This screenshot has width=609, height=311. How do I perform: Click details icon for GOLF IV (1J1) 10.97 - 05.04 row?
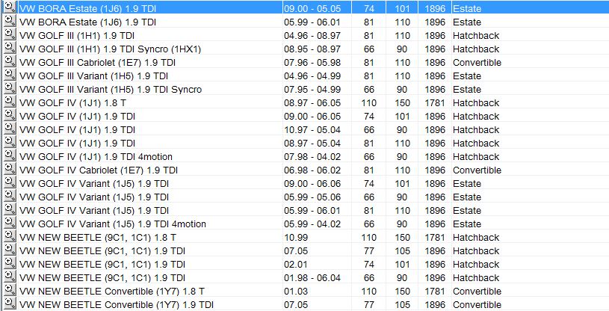(10, 129)
